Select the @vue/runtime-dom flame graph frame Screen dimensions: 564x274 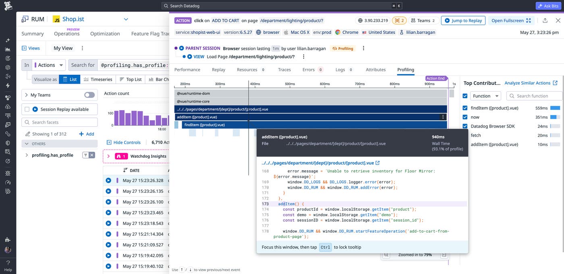(311, 93)
